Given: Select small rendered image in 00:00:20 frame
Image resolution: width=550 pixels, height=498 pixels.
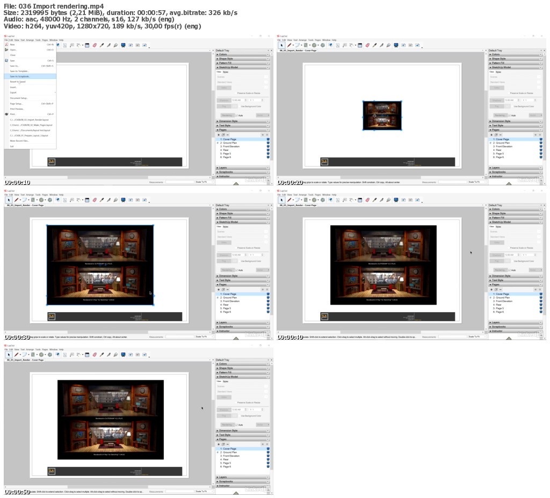Looking at the screenshot, I should tap(382, 116).
